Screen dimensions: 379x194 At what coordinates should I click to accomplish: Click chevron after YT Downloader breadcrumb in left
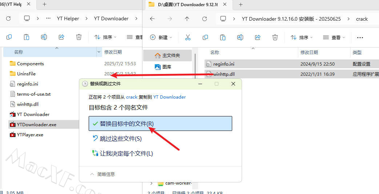click(x=136, y=18)
